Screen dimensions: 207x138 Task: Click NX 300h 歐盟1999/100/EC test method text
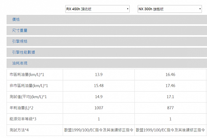(x=170, y=130)
